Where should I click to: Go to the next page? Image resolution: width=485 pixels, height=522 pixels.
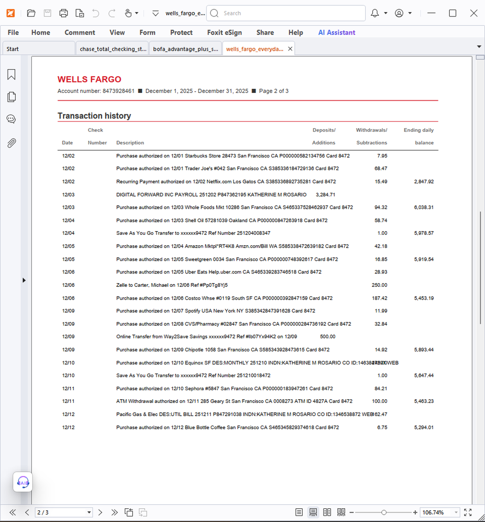[x=100, y=512]
